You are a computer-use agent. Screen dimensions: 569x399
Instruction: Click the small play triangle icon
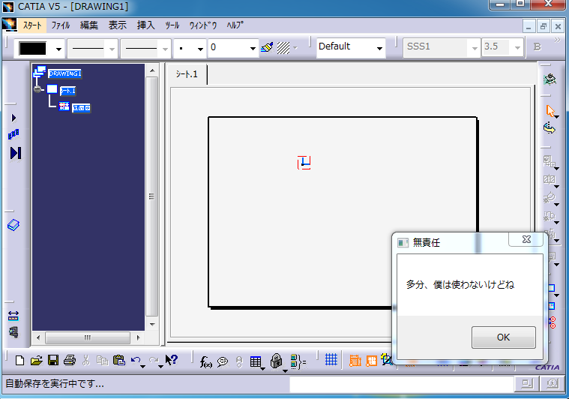[x=13, y=118]
